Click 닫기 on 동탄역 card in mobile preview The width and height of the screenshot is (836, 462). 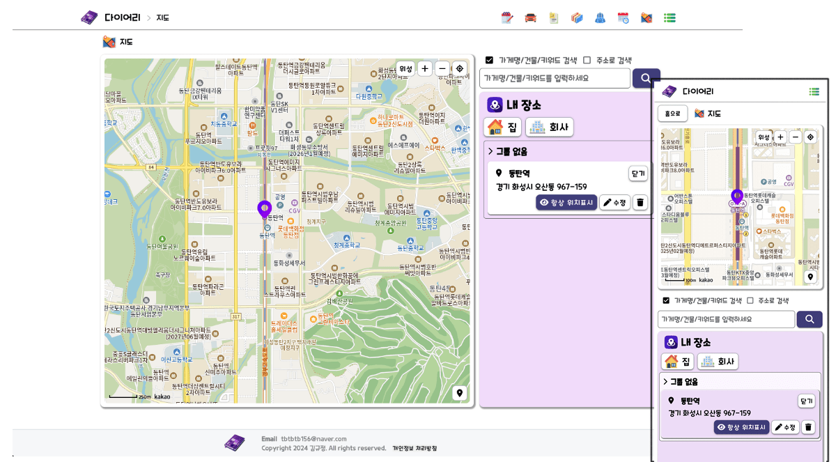[x=806, y=401]
